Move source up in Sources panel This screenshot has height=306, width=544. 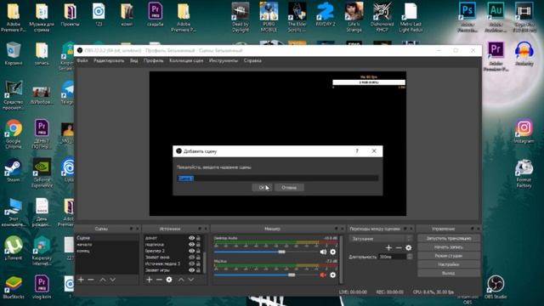point(181,280)
